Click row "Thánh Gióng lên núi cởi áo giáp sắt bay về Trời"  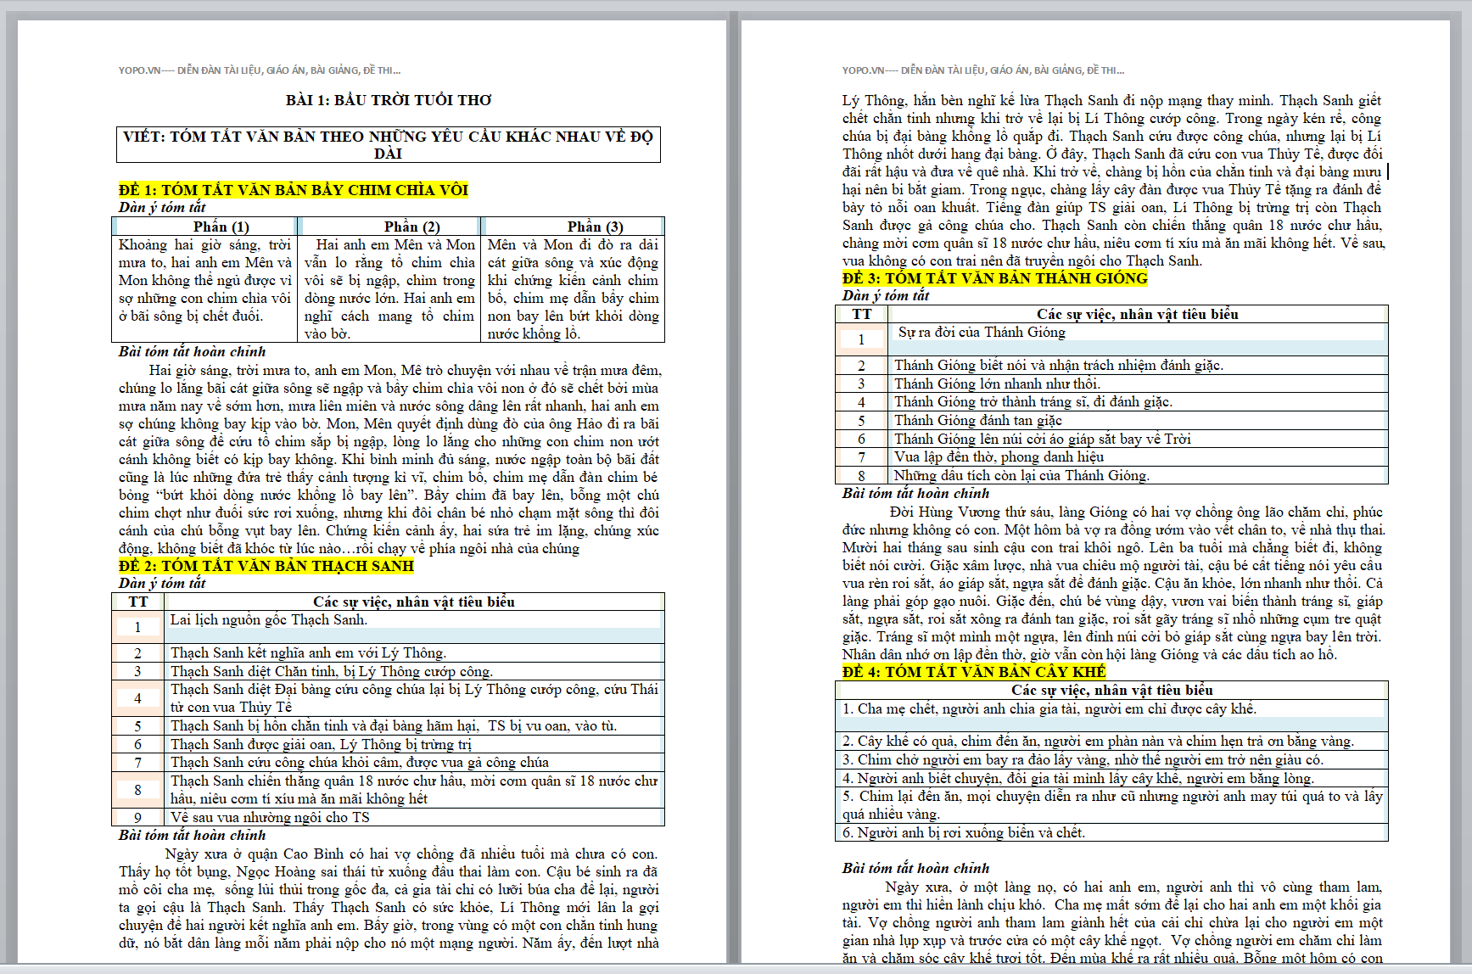click(1111, 439)
